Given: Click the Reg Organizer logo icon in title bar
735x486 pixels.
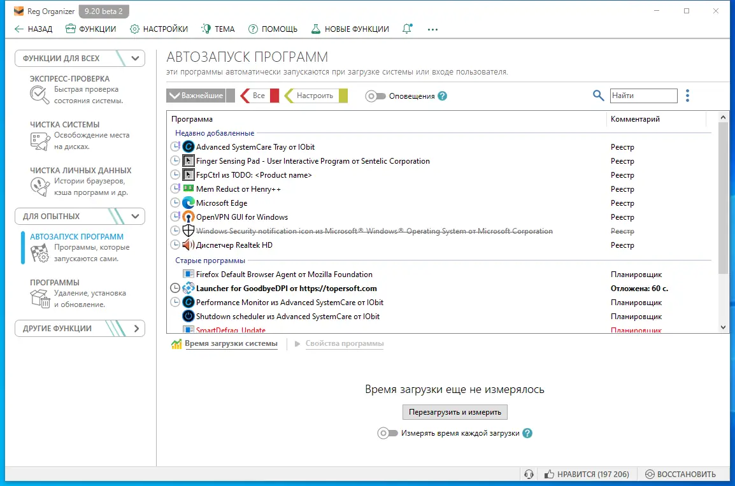Looking at the screenshot, I should (18, 11).
